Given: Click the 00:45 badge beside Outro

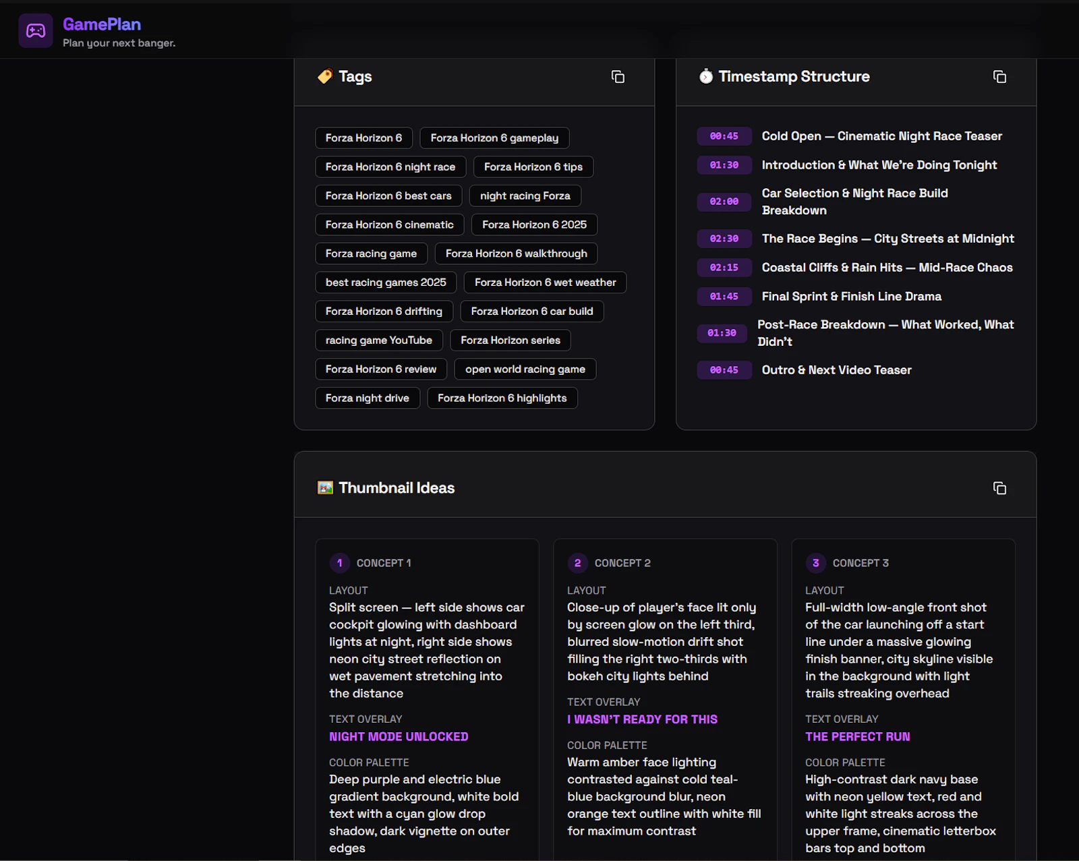Looking at the screenshot, I should click(x=724, y=371).
